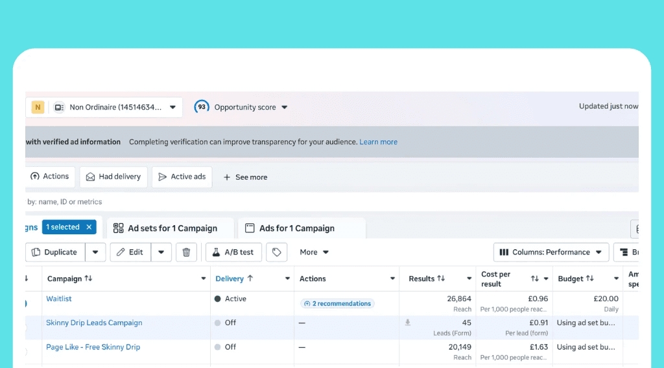Open the Budget column options arrow
The image size is (664, 368).
click(616, 278)
